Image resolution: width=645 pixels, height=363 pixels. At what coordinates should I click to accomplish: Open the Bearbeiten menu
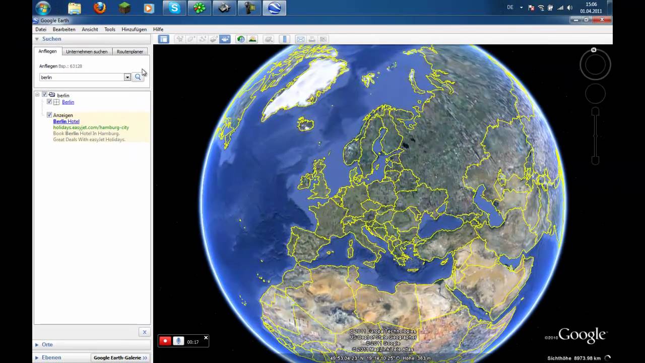(x=64, y=29)
